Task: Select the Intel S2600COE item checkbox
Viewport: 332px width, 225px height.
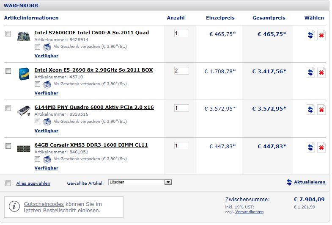Action: click(8, 34)
